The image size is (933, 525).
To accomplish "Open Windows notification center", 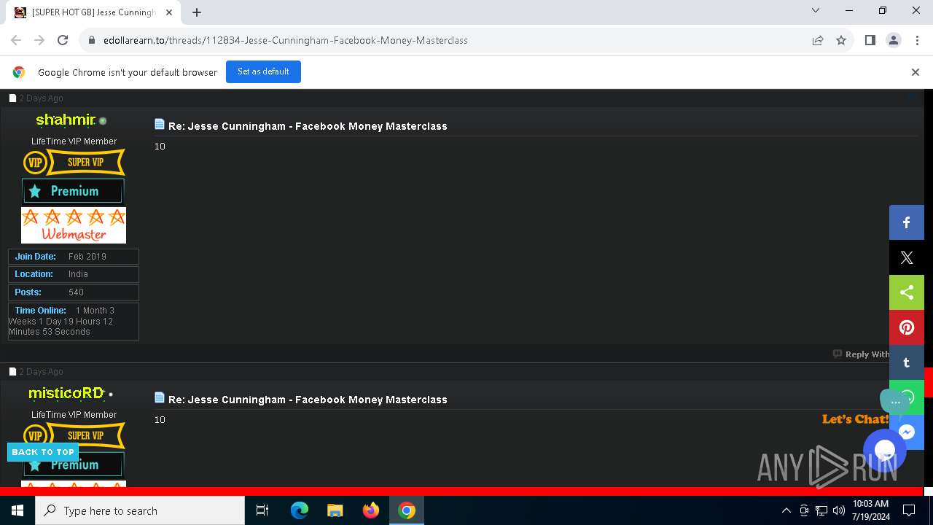I will click(909, 510).
